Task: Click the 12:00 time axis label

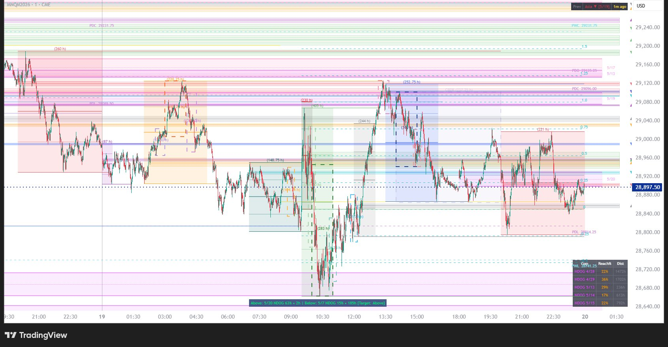Action: [354, 317]
